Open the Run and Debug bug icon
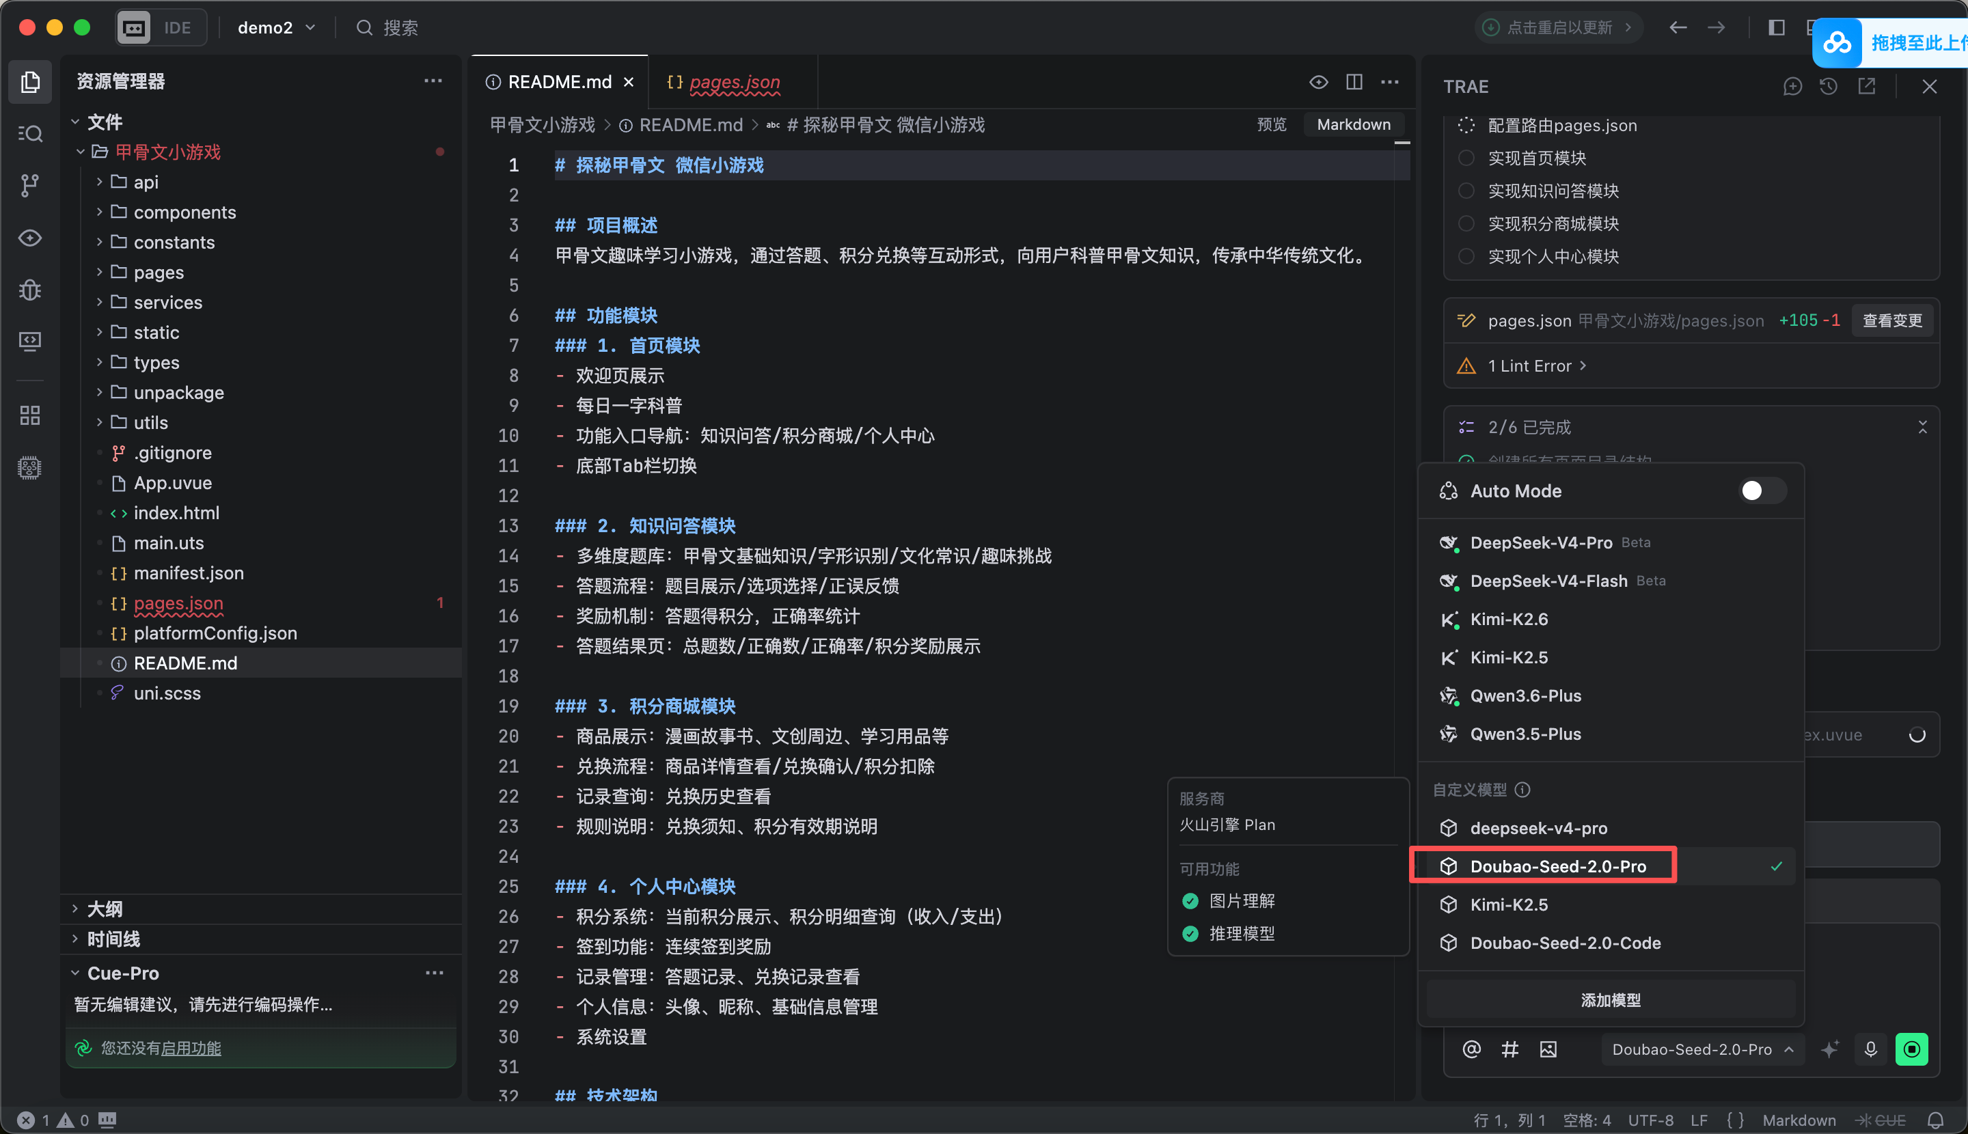The height and width of the screenshot is (1134, 1968). tap(29, 290)
